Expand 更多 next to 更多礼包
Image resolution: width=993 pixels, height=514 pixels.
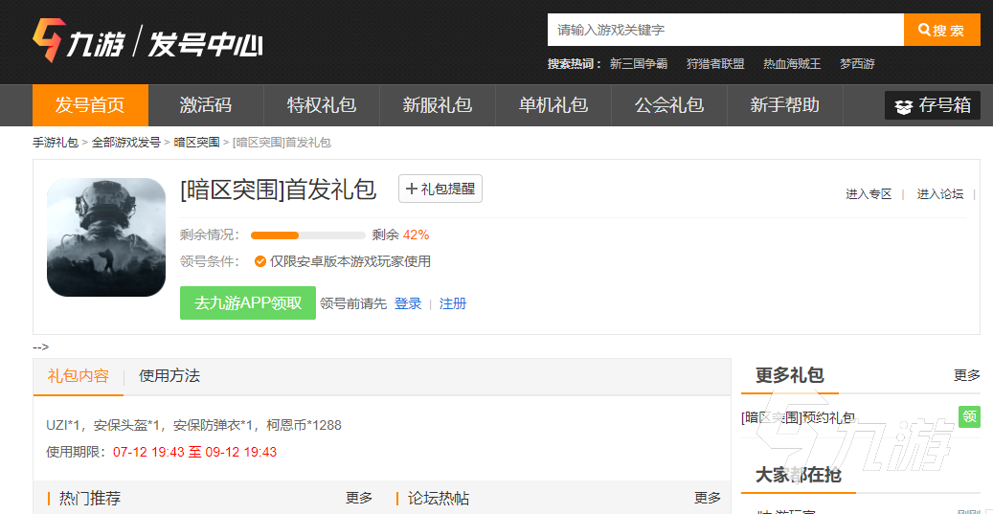tap(966, 375)
